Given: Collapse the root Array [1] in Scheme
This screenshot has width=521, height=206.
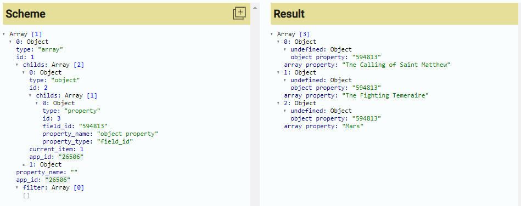Looking at the screenshot, I should pyautogui.click(x=4, y=34).
